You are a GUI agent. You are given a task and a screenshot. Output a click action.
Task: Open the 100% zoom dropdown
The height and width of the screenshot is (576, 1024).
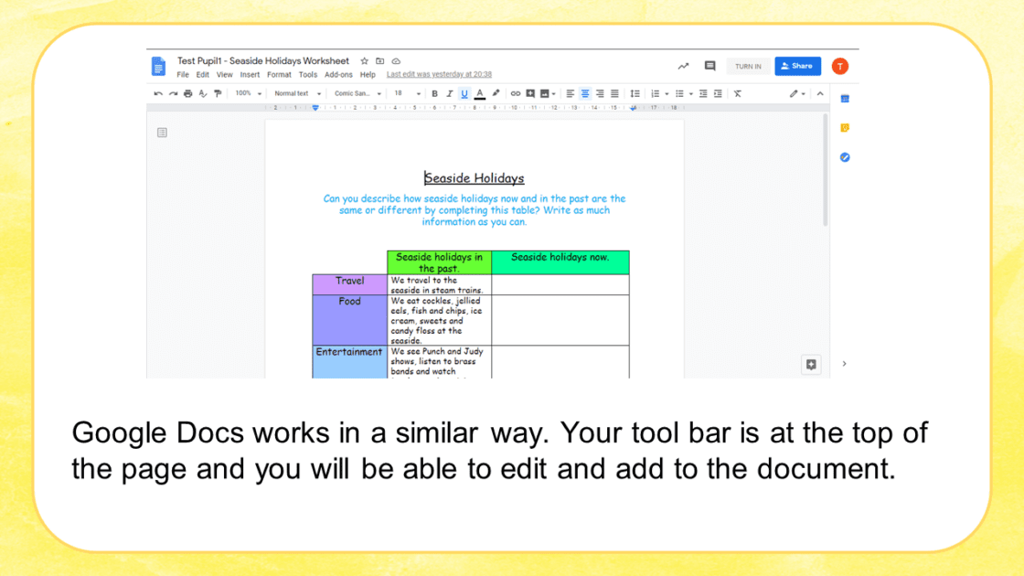(x=248, y=93)
